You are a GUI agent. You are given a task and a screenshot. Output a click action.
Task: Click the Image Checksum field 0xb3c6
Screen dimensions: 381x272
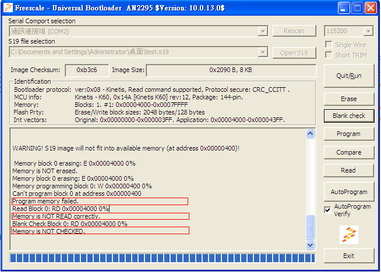[87, 70]
